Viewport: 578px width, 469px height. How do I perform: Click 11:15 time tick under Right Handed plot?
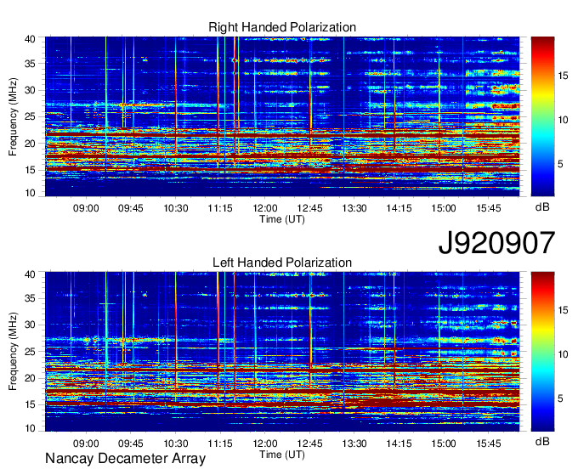point(220,208)
